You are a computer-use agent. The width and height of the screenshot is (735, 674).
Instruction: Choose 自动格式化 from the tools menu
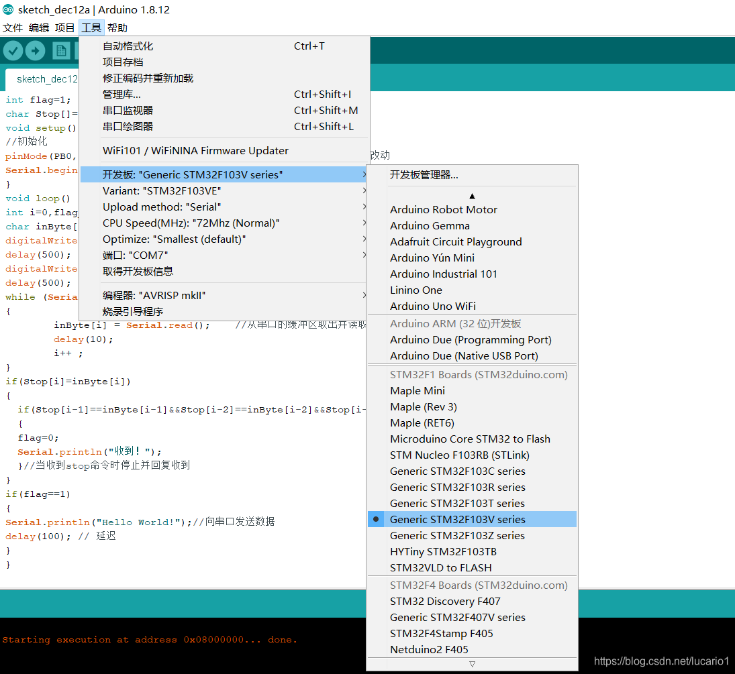click(224, 46)
